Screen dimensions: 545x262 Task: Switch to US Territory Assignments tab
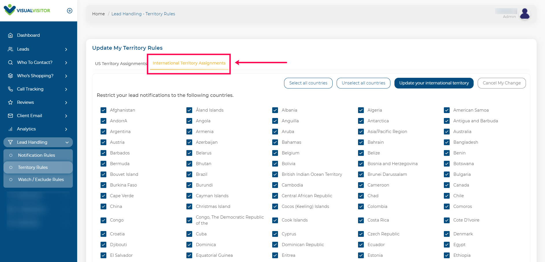[x=121, y=64]
